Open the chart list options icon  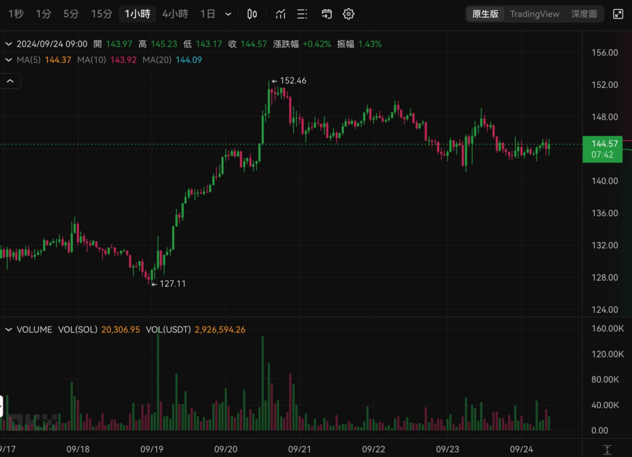(302, 14)
